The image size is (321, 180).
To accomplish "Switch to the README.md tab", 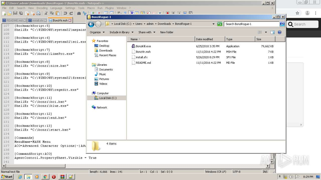I will point(14,20).
